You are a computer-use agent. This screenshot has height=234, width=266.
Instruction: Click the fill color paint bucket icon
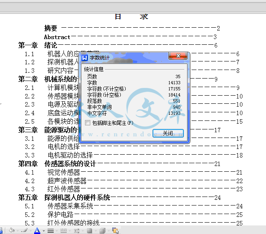click(12, 230)
